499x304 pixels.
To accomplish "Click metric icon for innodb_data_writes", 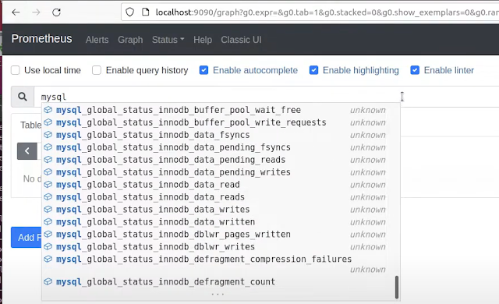I will point(48,209).
